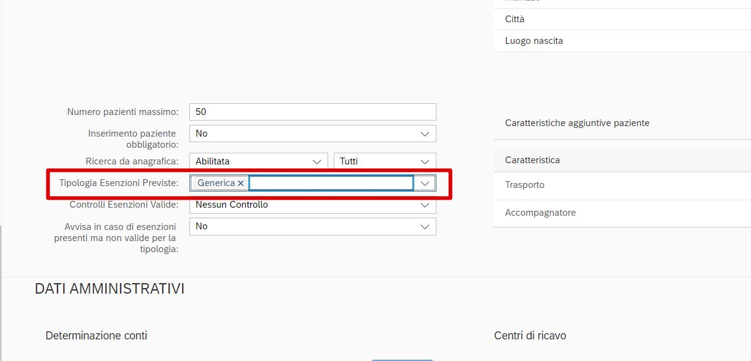Click the Determinazione conti heading
Image resolution: width=751 pixels, height=361 pixels.
[96, 336]
